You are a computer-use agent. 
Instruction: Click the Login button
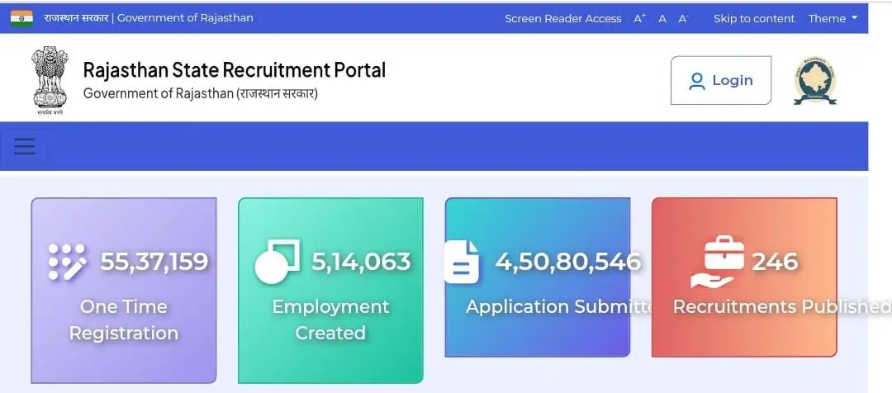[721, 80]
